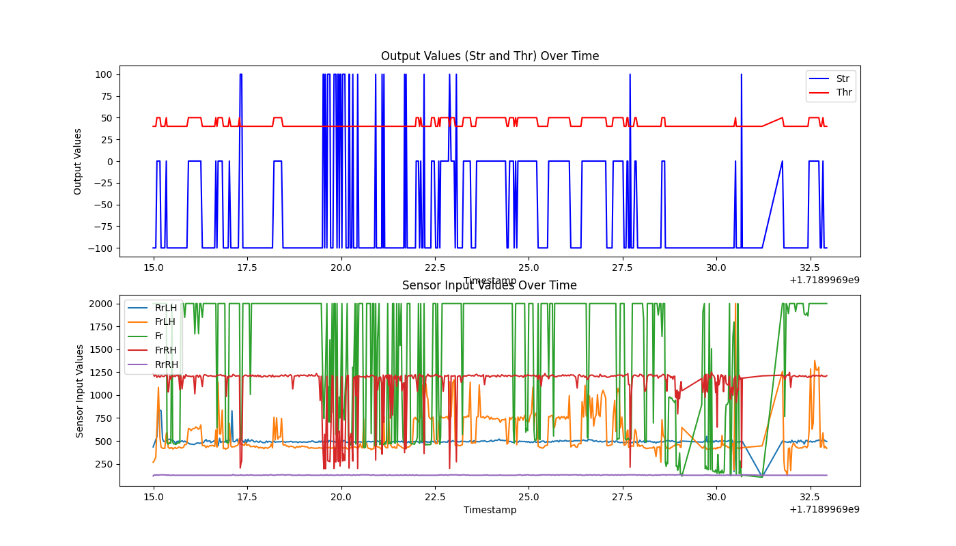The width and height of the screenshot is (956, 546).
Task: Click the Fr legend label
Action: pos(159,336)
